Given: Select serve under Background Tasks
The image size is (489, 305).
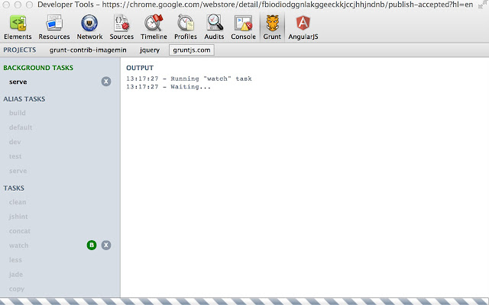Looking at the screenshot, I should click(x=18, y=82).
